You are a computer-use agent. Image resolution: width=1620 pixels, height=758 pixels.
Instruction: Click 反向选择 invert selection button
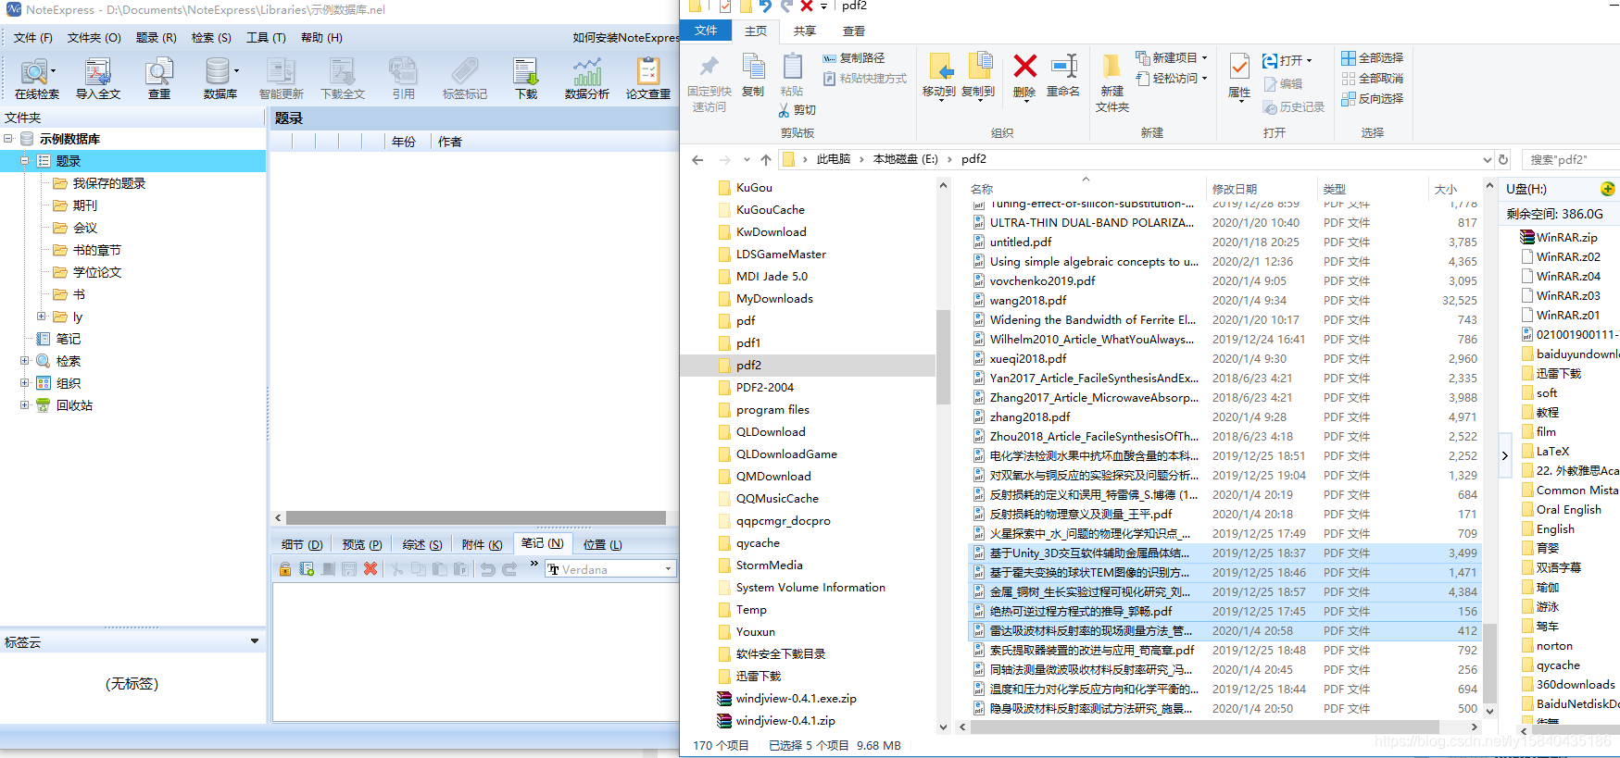pyautogui.click(x=1373, y=99)
